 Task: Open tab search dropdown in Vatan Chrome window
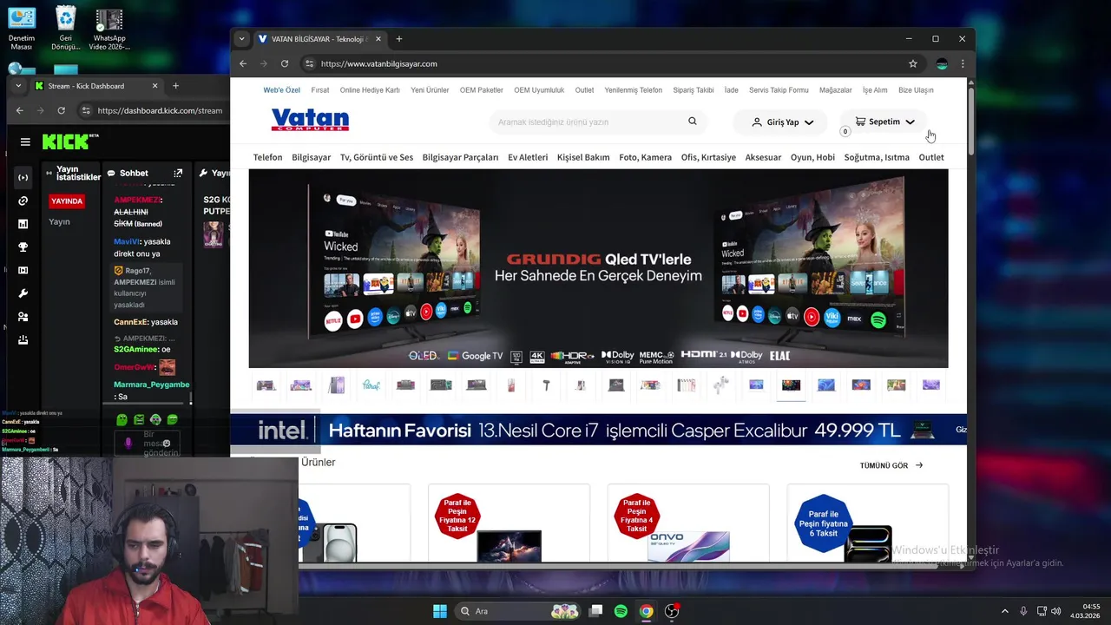point(242,38)
